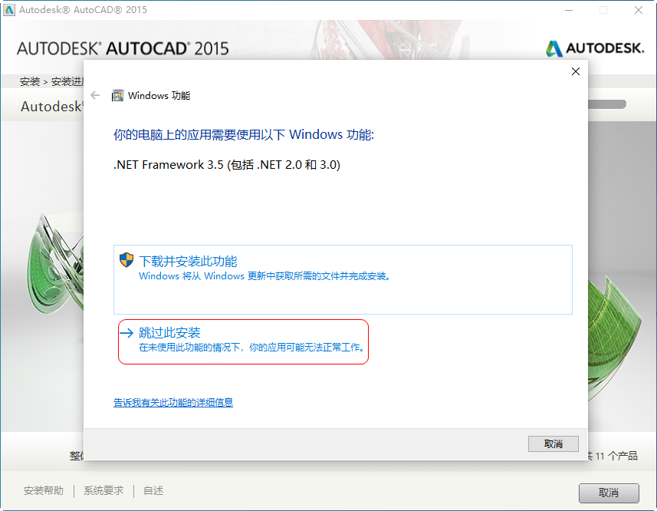Choose 下载并安装此功能 option
Screen dimensions: 657x511
click(x=343, y=279)
